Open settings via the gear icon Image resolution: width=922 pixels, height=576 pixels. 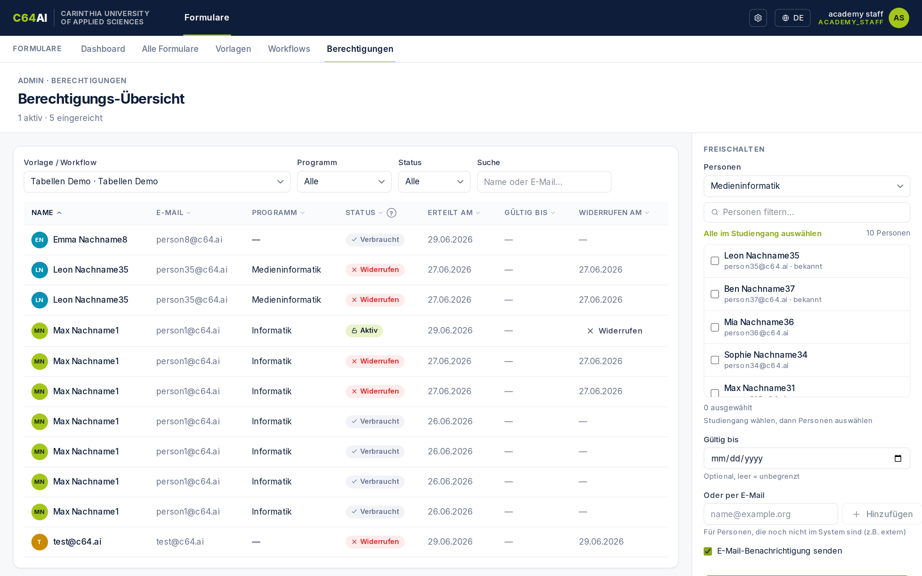(758, 18)
